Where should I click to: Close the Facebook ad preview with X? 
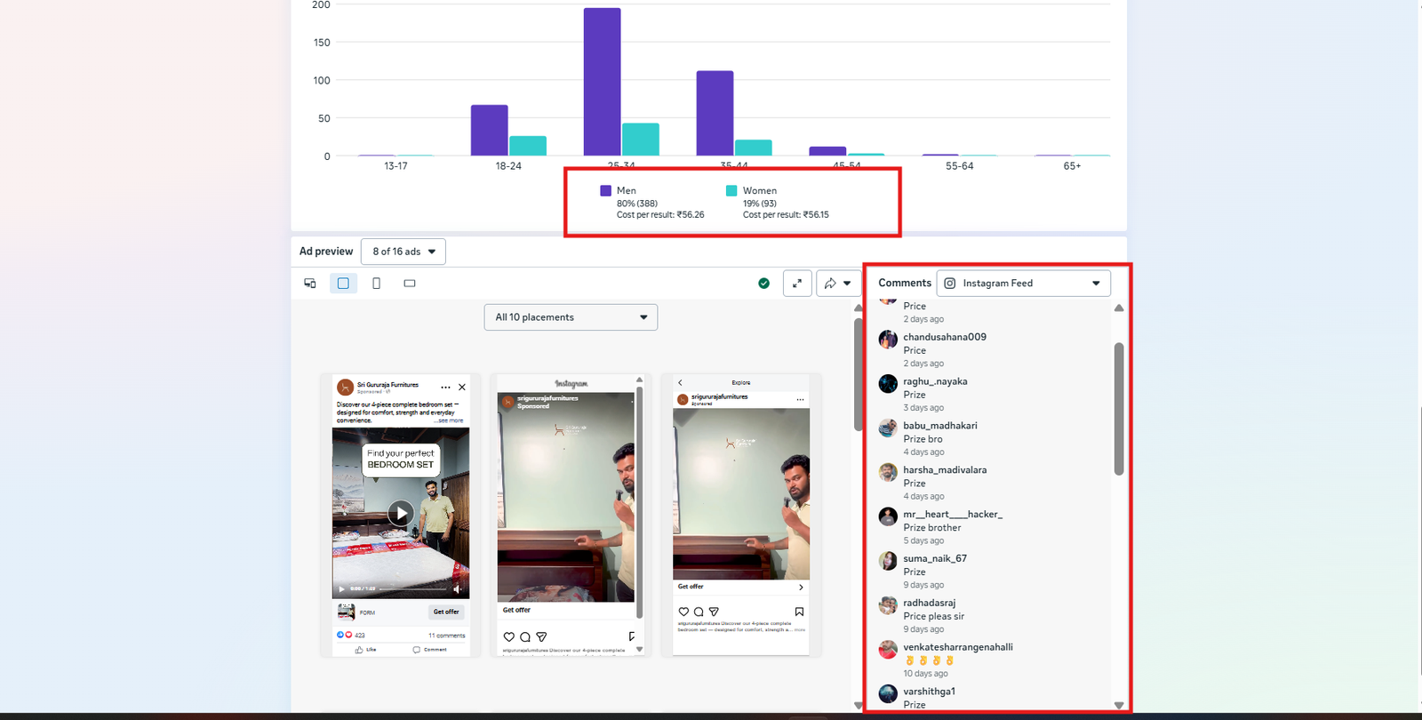(x=462, y=388)
